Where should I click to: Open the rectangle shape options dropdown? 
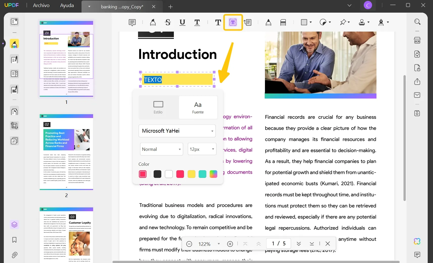coord(311,22)
